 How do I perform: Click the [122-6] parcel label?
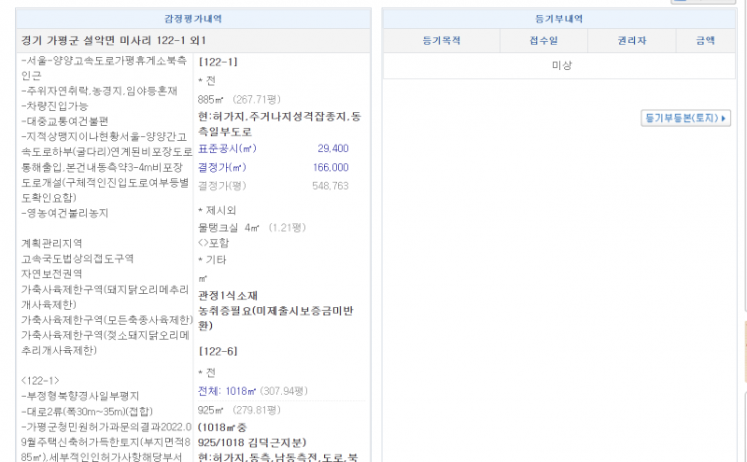coord(218,351)
